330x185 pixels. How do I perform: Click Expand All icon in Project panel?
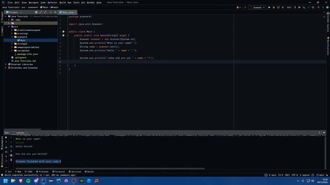[x=41, y=12]
